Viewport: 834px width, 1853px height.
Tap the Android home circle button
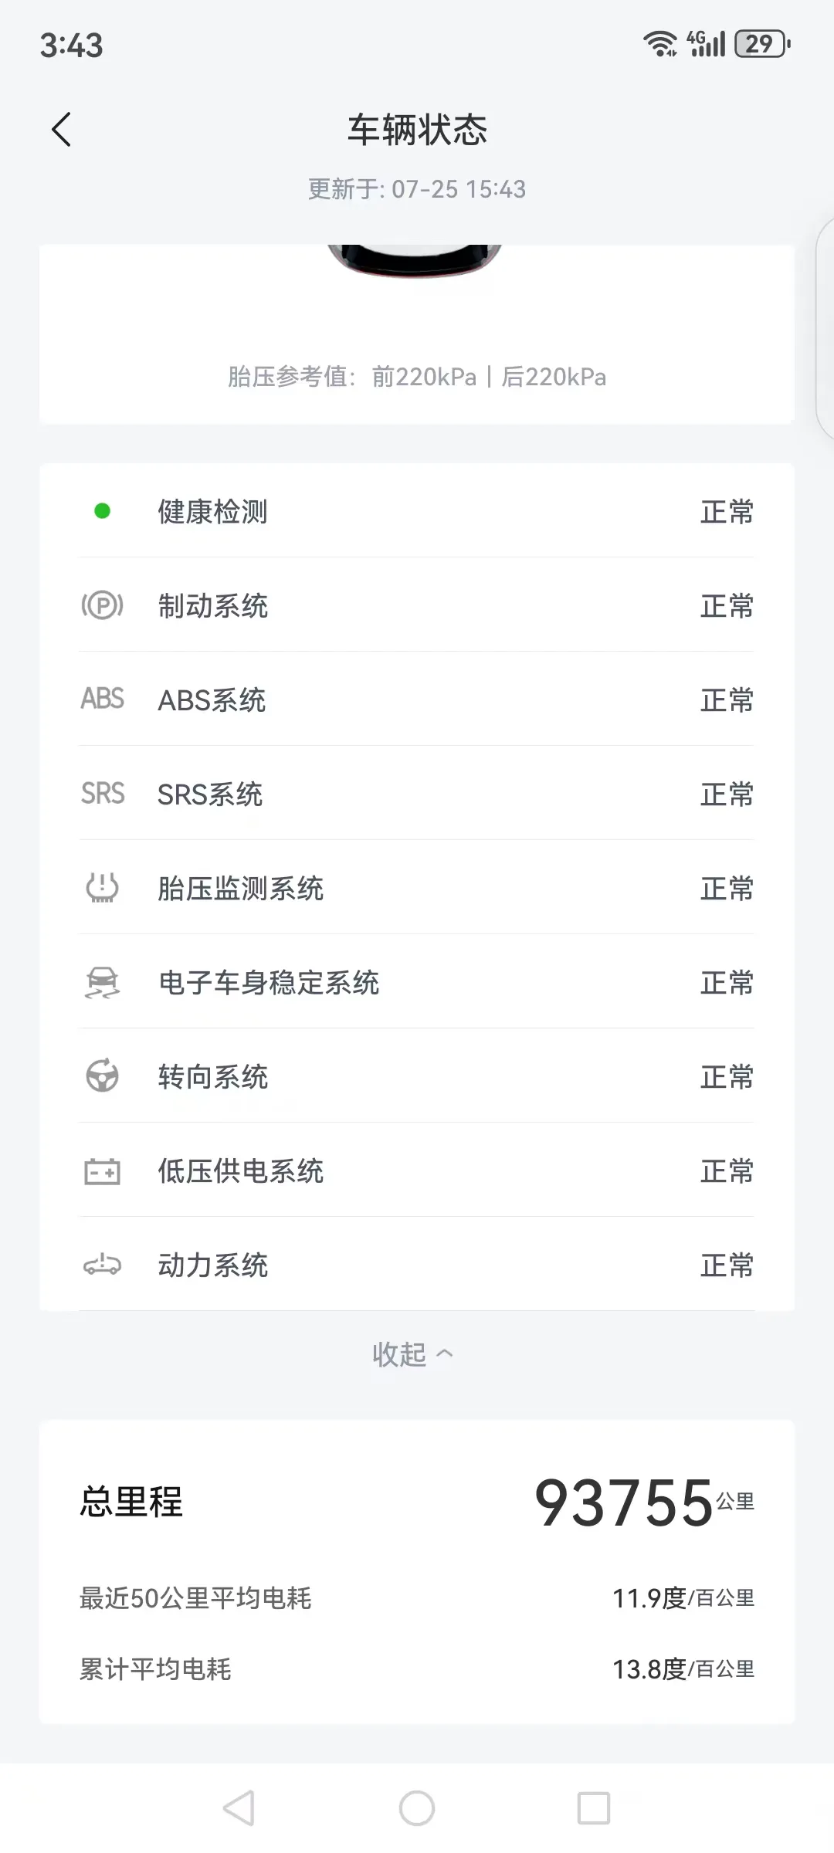[x=417, y=1808]
